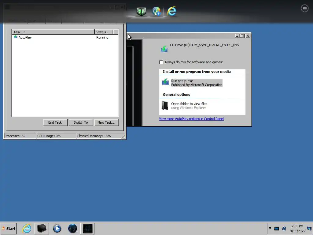Click the toolbox icon at top right
Screen dimensions: 313x235
point(305,8)
